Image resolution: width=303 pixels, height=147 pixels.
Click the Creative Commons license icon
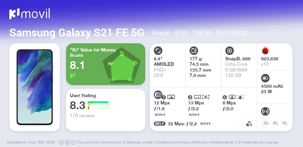[x=61, y=142]
